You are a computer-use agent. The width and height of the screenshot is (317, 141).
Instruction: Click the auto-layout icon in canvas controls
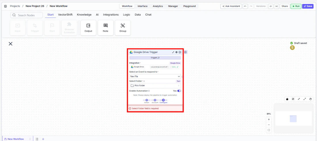293,99
